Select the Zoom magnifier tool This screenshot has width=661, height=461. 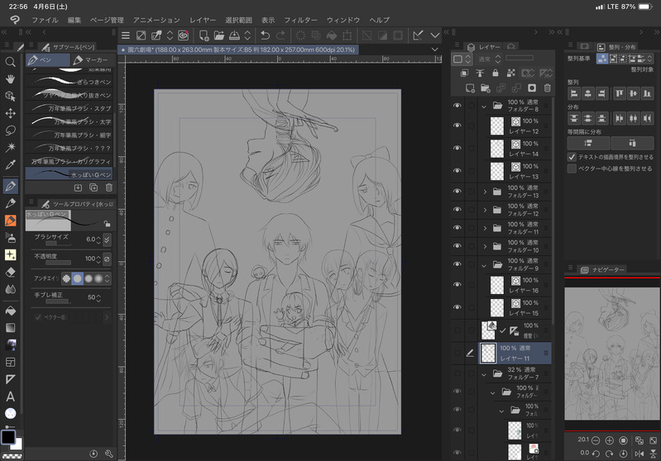click(11, 62)
